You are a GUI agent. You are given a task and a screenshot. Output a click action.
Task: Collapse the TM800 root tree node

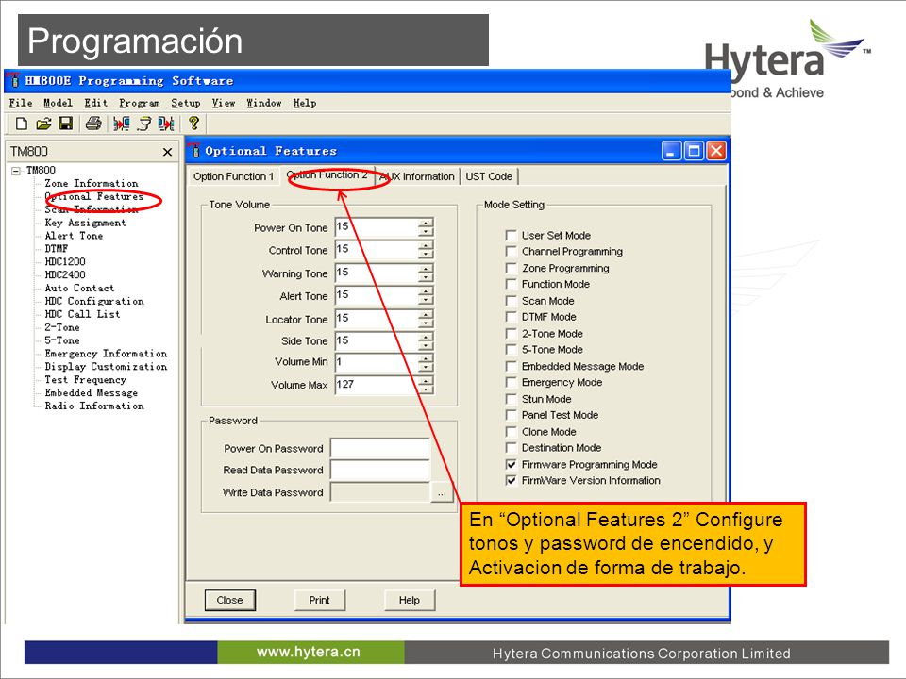point(16,171)
